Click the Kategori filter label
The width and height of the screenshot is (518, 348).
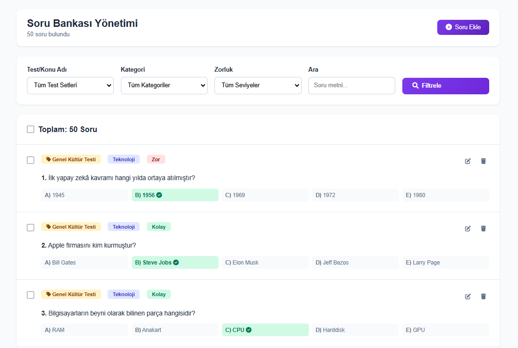133,70
